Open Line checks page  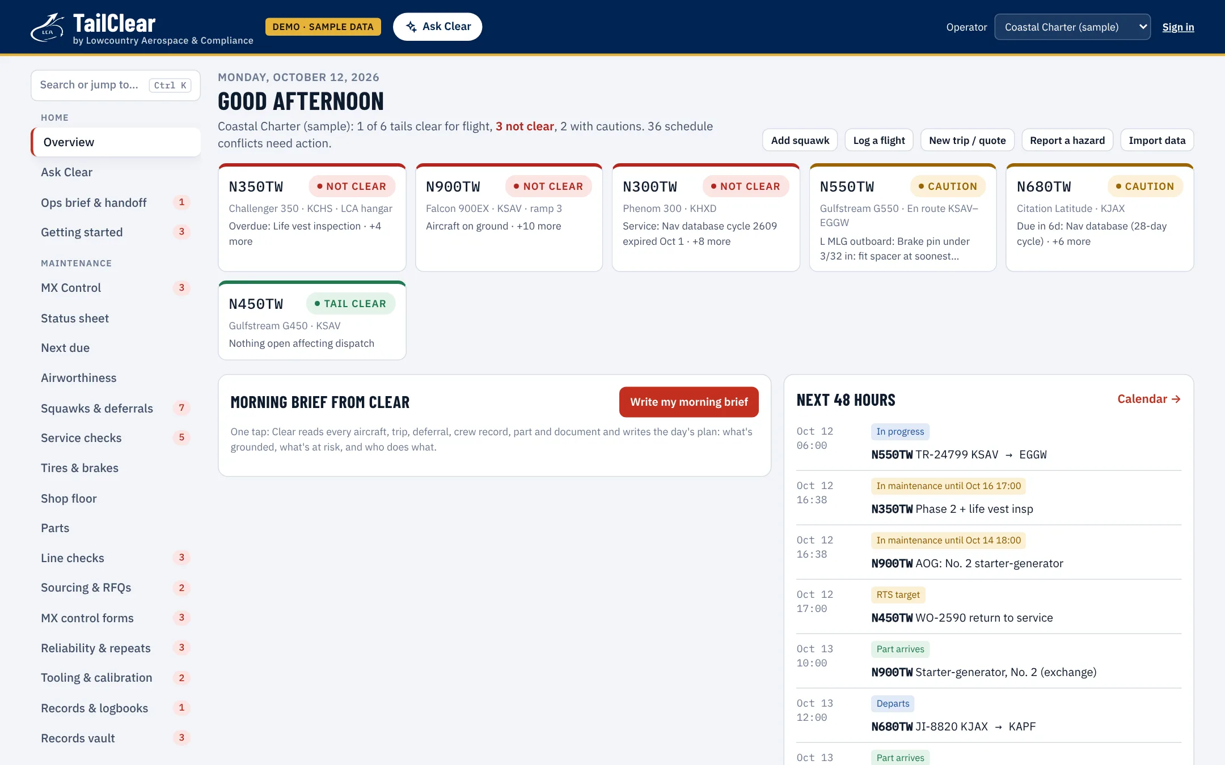(x=116, y=558)
